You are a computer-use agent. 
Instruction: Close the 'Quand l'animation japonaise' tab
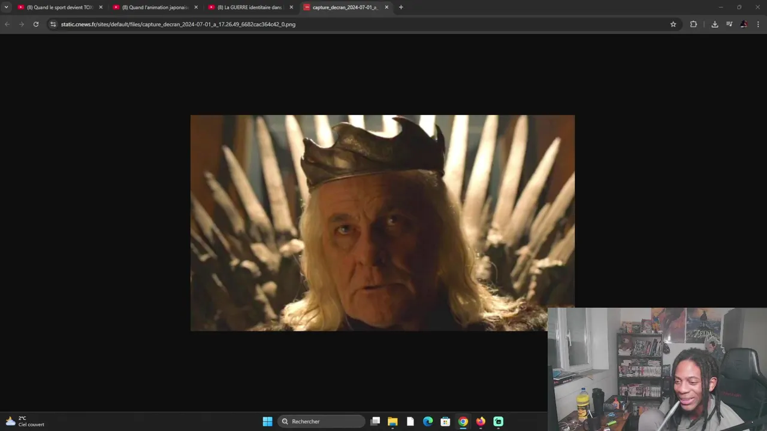tap(196, 7)
